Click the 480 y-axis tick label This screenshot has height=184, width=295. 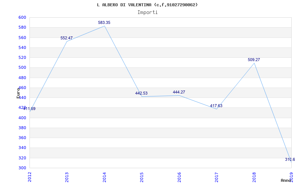[22, 78]
